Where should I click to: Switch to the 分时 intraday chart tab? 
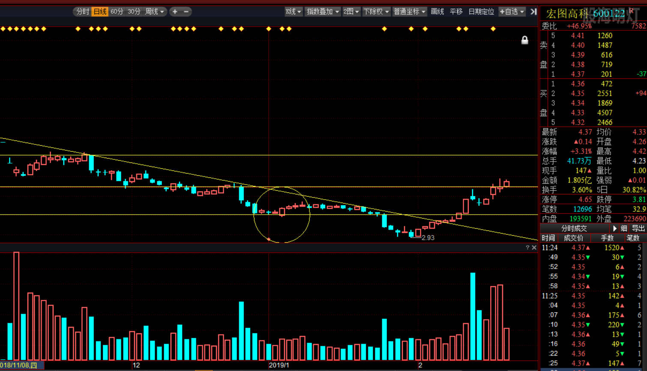[x=83, y=12]
